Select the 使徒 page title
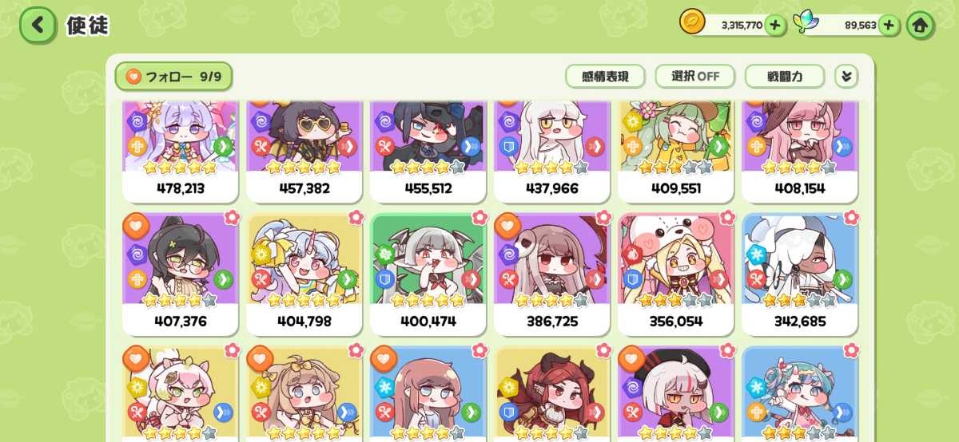 pyautogui.click(x=87, y=25)
